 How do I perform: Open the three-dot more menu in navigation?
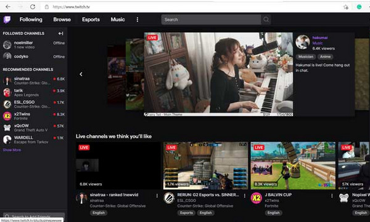[138, 20]
